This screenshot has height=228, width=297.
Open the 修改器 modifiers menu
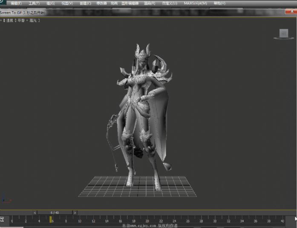click(x=101, y=3)
